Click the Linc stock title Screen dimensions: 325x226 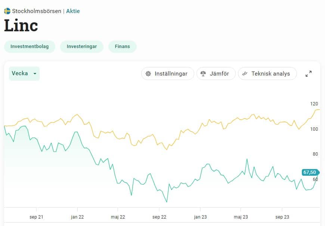click(x=21, y=26)
